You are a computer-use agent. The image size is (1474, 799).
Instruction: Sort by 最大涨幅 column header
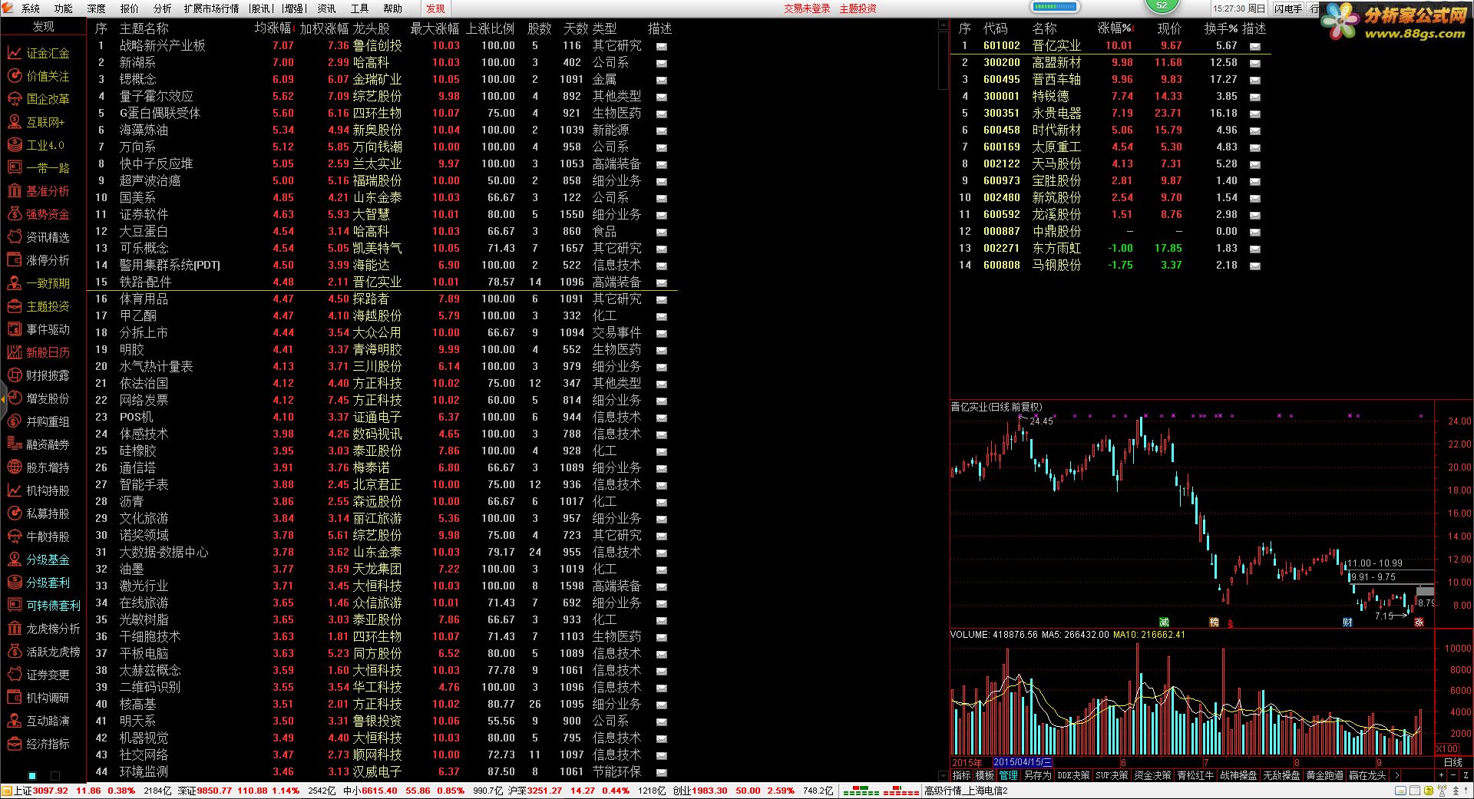(435, 28)
